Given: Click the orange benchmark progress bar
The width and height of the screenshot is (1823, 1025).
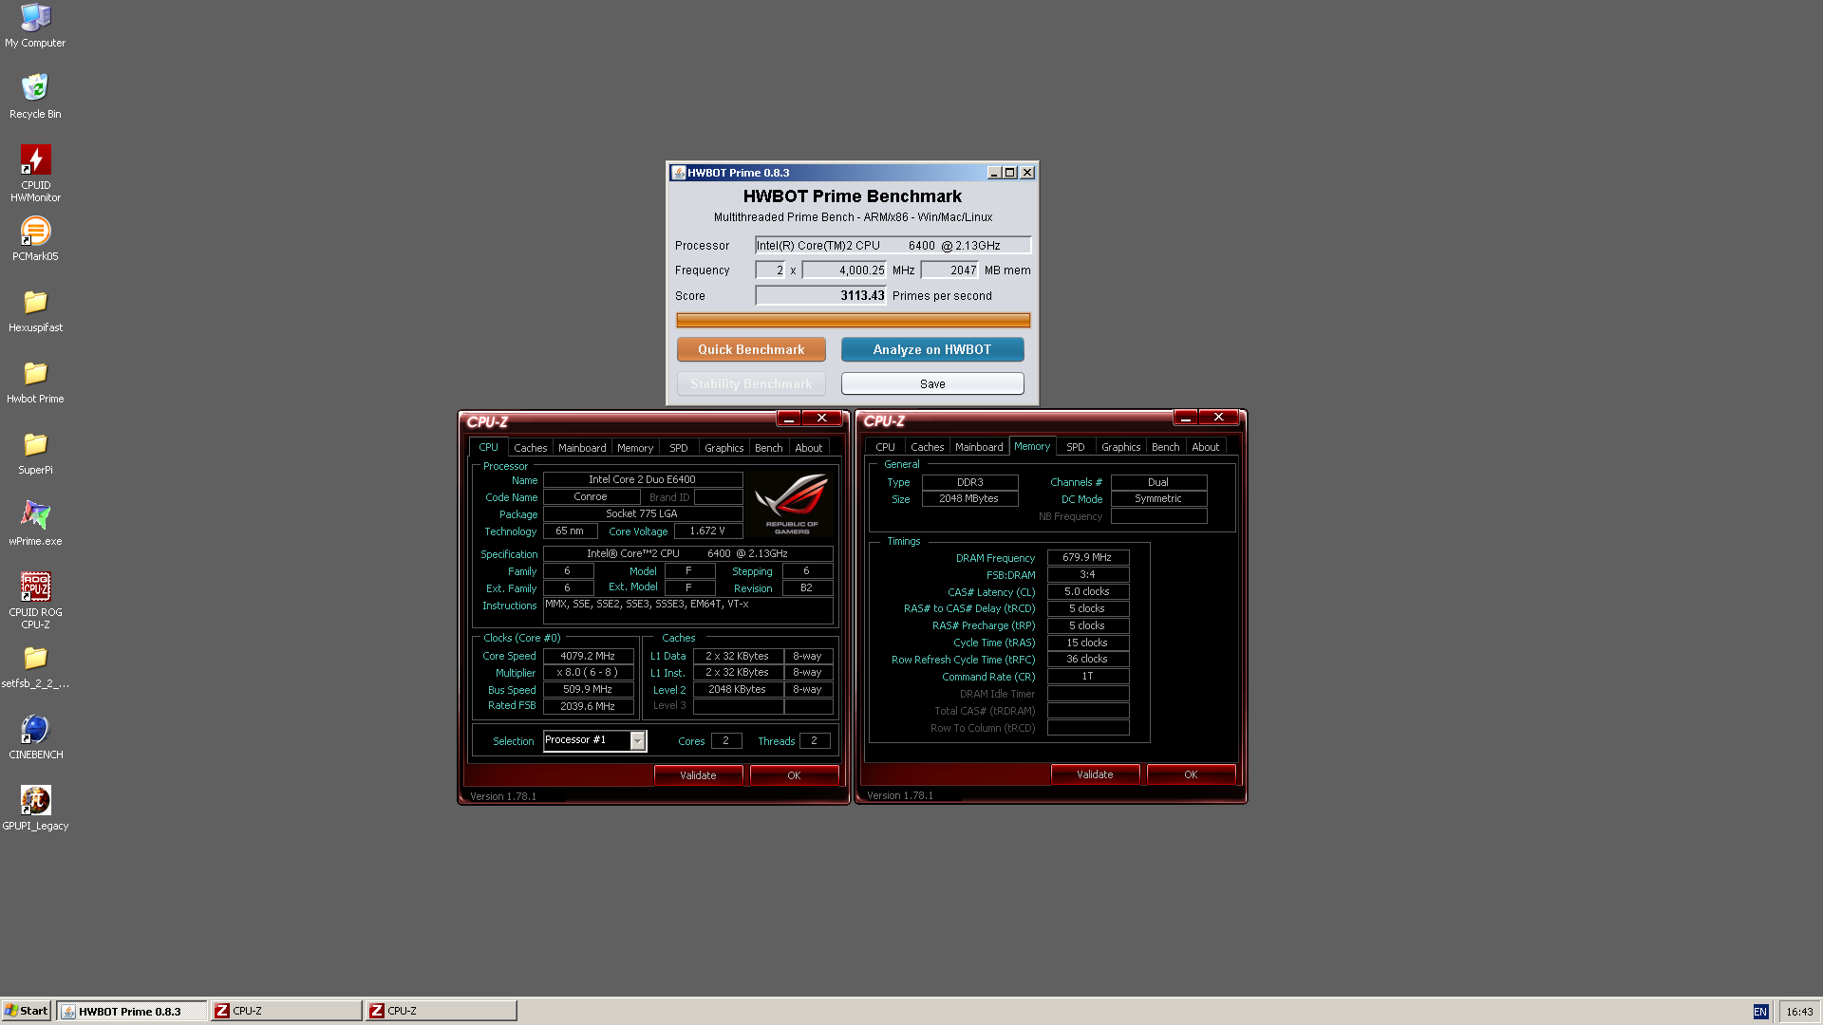Looking at the screenshot, I should [x=853, y=320].
